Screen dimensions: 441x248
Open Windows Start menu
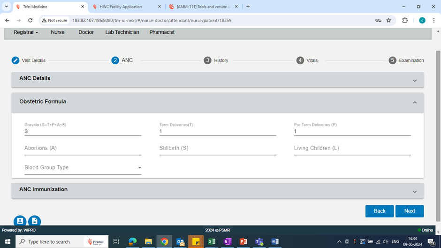coord(8,241)
